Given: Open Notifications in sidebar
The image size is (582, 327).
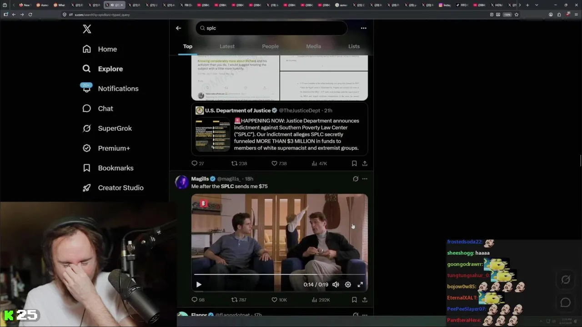Looking at the screenshot, I should pos(110,89).
